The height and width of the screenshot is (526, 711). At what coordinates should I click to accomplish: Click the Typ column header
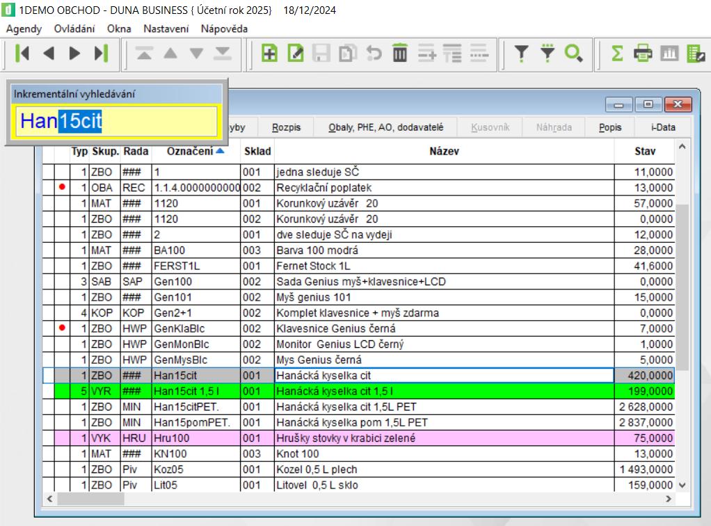coord(79,151)
